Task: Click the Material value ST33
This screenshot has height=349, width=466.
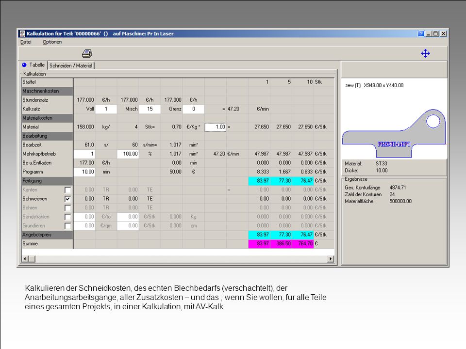Action: [x=382, y=163]
